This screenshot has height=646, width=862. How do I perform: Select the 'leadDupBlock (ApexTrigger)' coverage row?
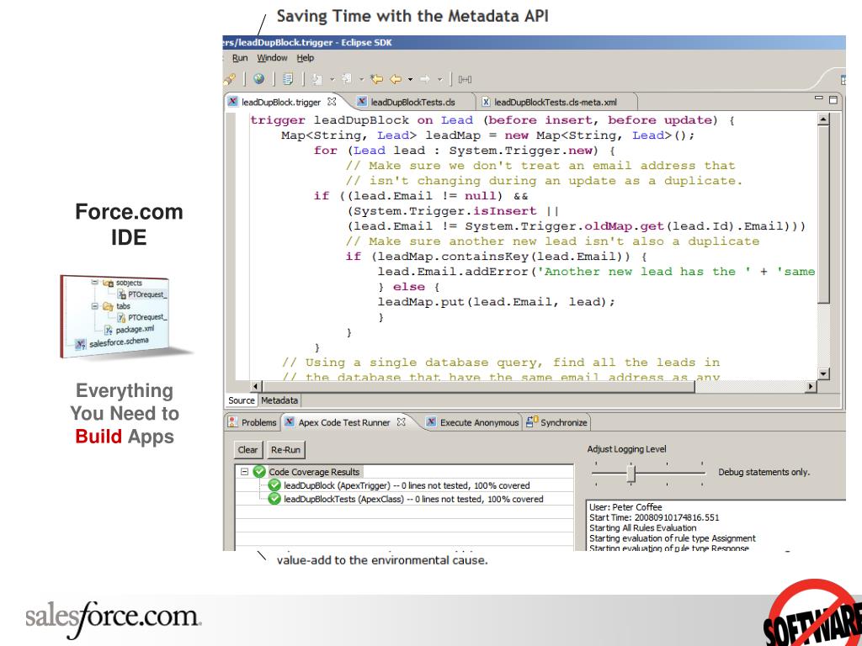click(x=407, y=485)
